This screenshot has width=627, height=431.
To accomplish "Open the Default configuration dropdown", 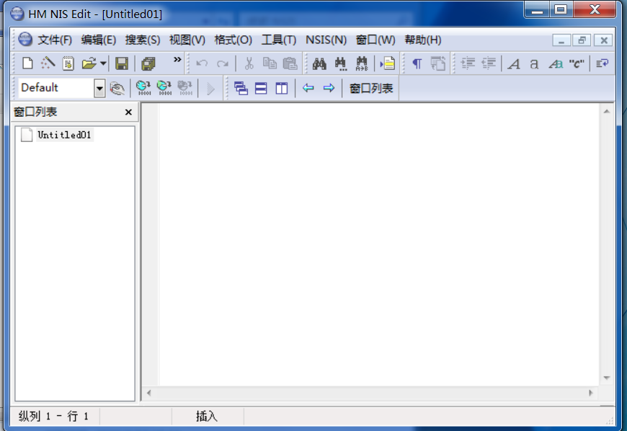I will (99, 88).
